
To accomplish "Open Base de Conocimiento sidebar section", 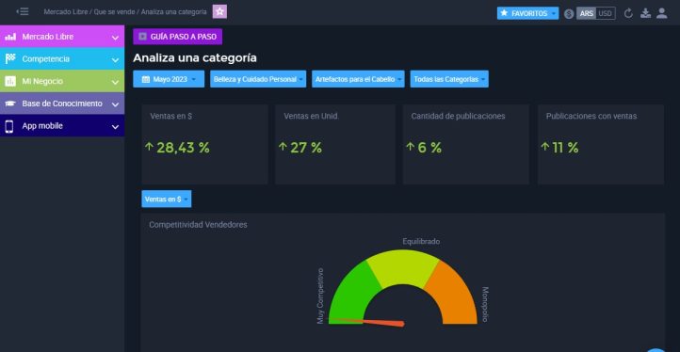I will (62, 104).
